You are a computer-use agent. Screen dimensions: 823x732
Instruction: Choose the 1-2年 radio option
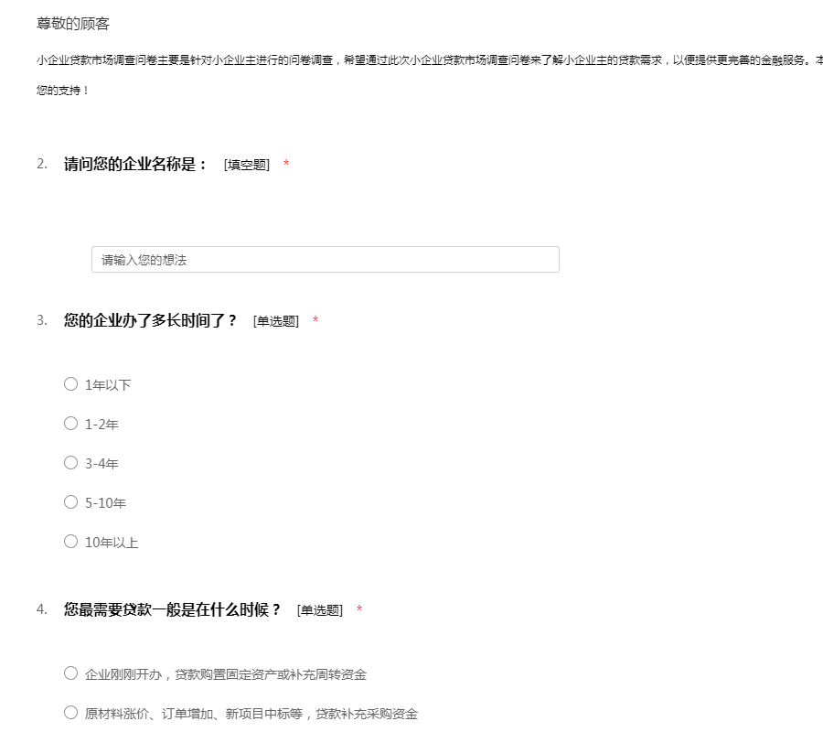click(x=70, y=424)
